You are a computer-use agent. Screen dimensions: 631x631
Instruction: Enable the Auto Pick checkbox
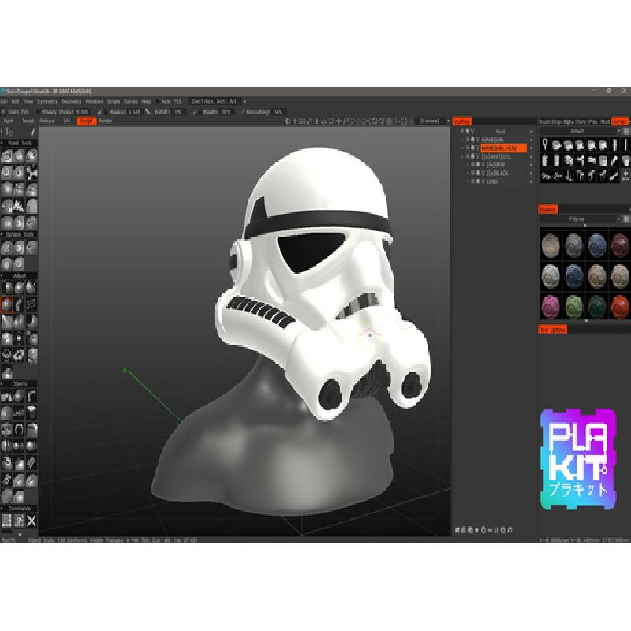pyautogui.click(x=158, y=102)
